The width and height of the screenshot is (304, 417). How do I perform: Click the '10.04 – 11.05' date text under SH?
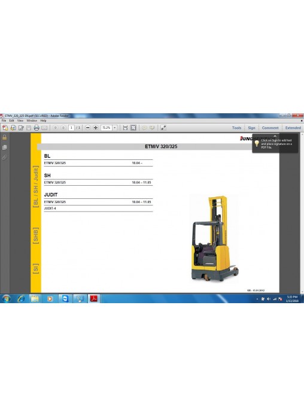click(x=141, y=183)
